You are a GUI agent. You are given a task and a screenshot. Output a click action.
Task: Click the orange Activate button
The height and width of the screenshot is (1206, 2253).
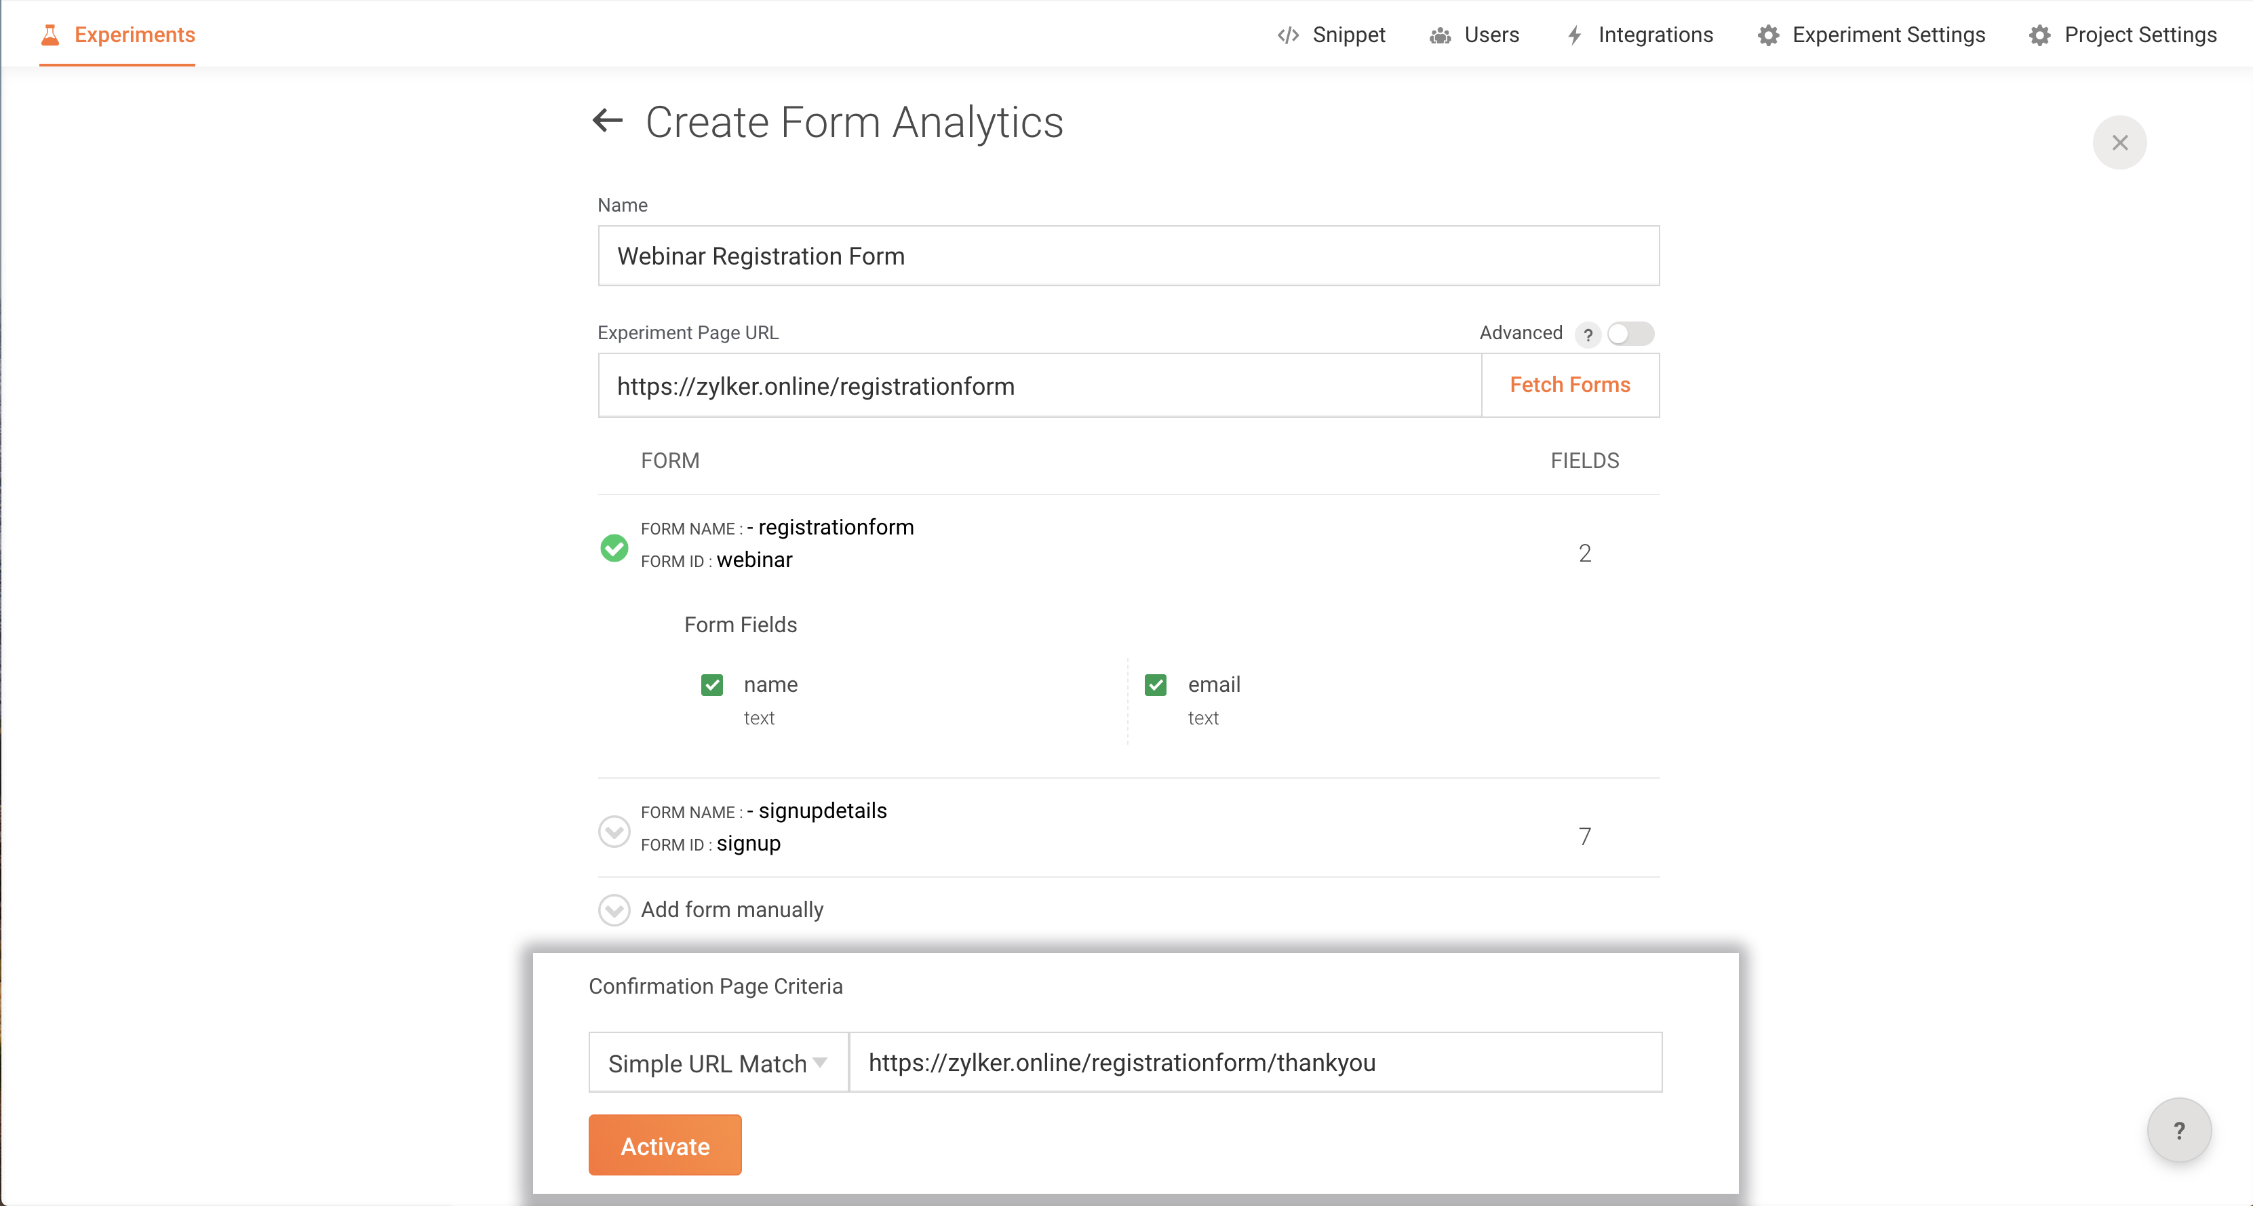[665, 1145]
